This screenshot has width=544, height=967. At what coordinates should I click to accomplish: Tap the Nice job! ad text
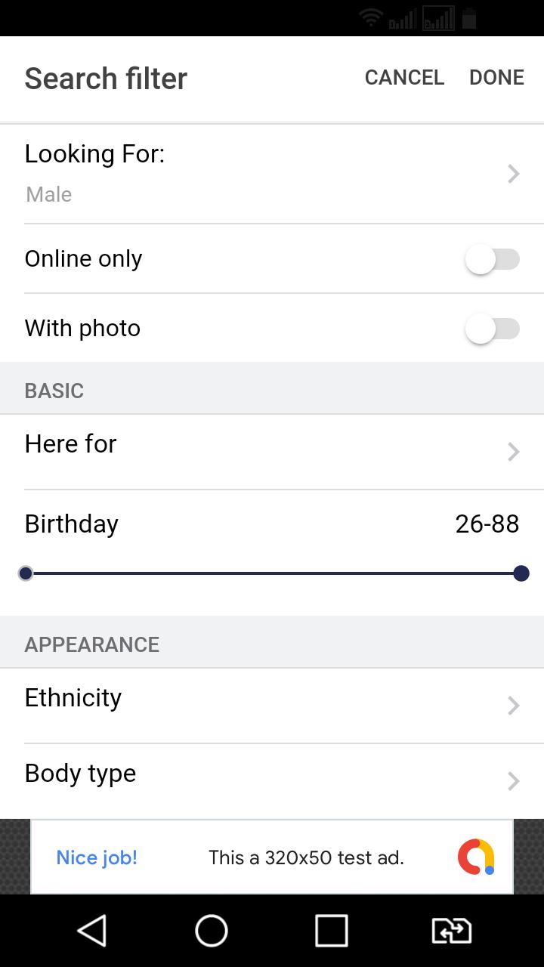pos(97,857)
